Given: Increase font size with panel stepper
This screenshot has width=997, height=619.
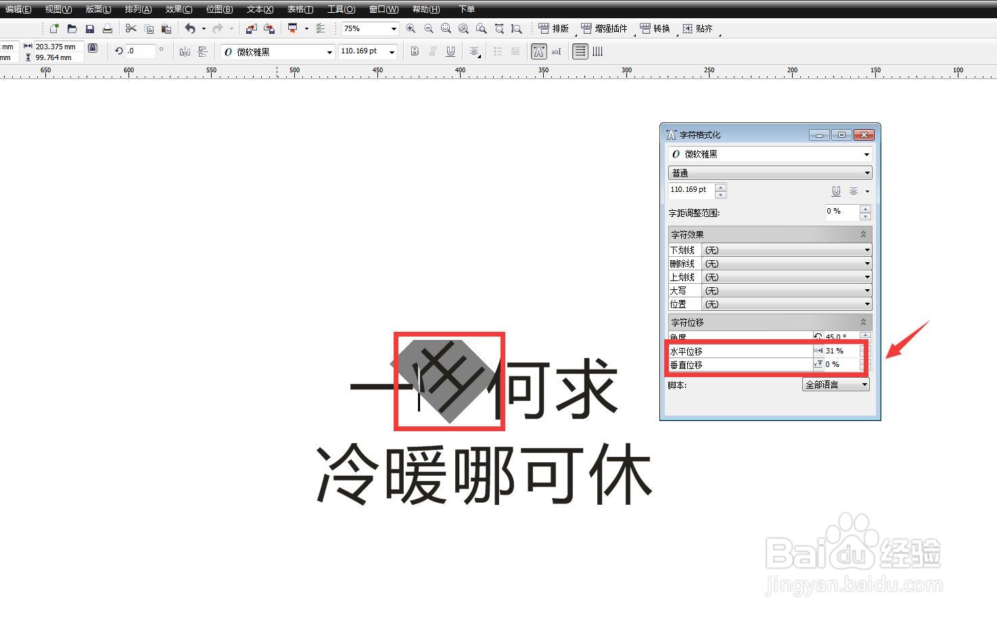Looking at the screenshot, I should tap(721, 187).
